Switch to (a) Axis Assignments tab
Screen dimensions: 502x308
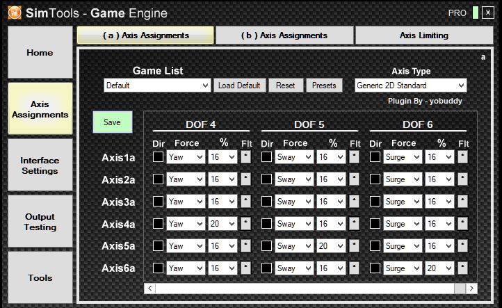pyautogui.click(x=145, y=35)
